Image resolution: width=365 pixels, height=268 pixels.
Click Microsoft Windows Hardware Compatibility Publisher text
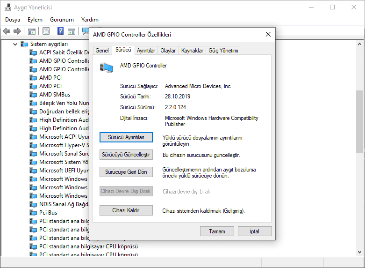tap(212, 121)
